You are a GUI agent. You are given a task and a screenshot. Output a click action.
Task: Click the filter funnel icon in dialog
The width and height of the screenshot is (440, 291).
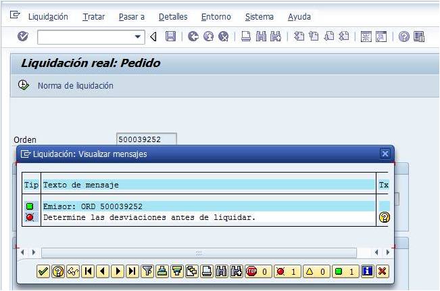[x=147, y=271]
